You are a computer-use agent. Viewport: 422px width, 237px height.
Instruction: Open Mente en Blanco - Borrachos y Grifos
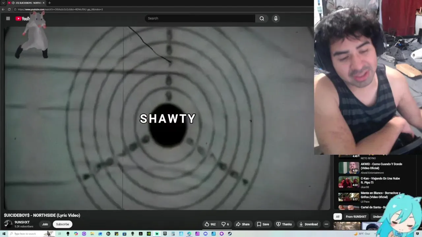(380, 195)
